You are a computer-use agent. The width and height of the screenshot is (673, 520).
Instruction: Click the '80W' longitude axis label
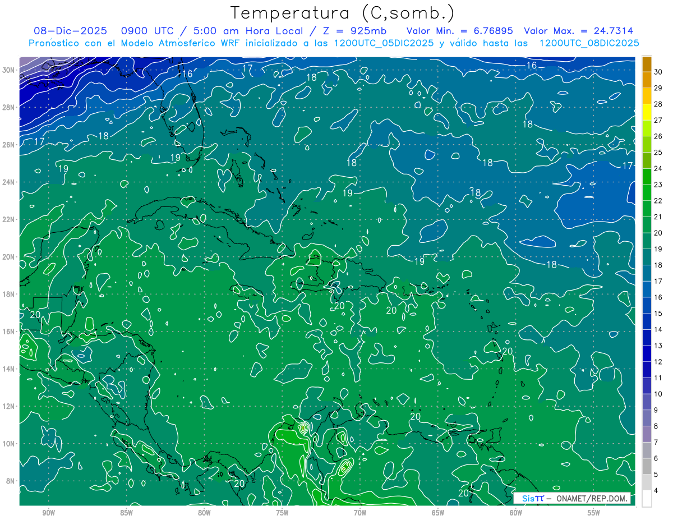pyautogui.click(x=204, y=513)
